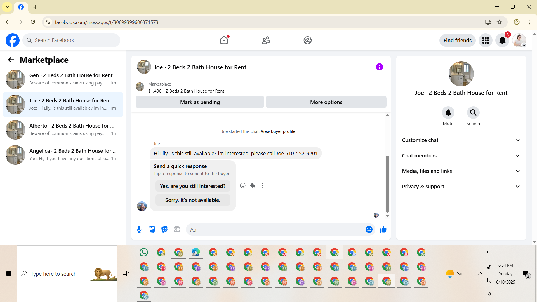Open emoji picker in message box
Viewport: 537px width, 302px height.
coord(369,230)
